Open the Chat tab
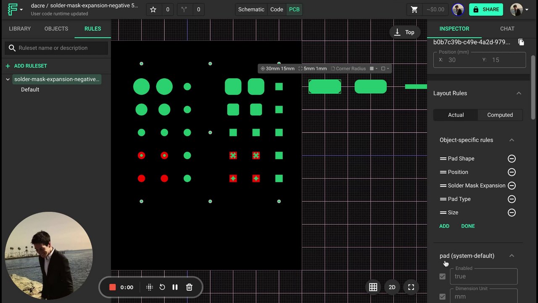This screenshot has width=538, height=303. point(507,29)
